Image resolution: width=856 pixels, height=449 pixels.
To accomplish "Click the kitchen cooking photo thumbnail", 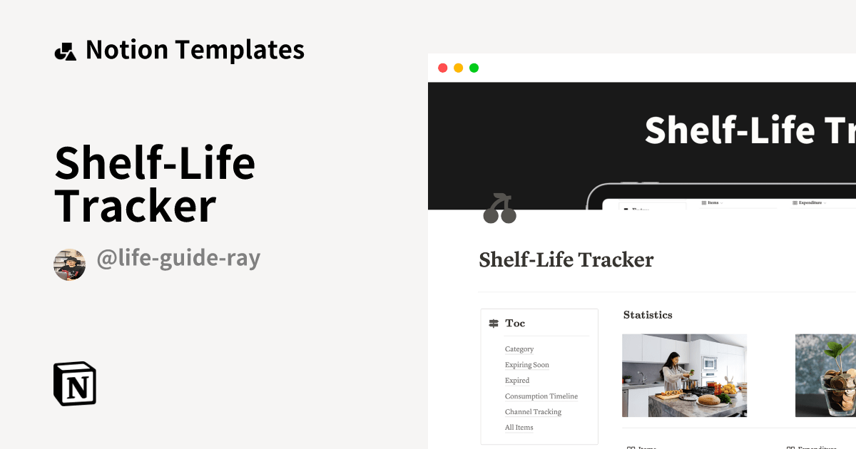I will click(x=684, y=376).
